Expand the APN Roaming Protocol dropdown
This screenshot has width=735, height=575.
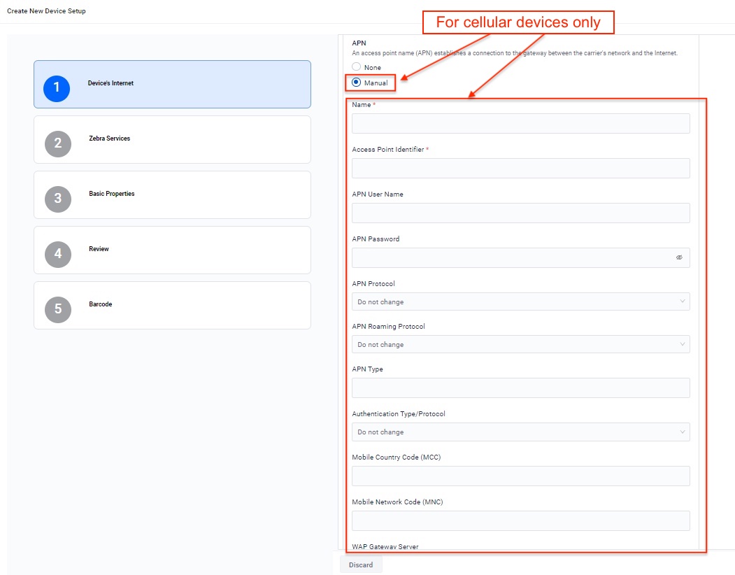(x=520, y=344)
